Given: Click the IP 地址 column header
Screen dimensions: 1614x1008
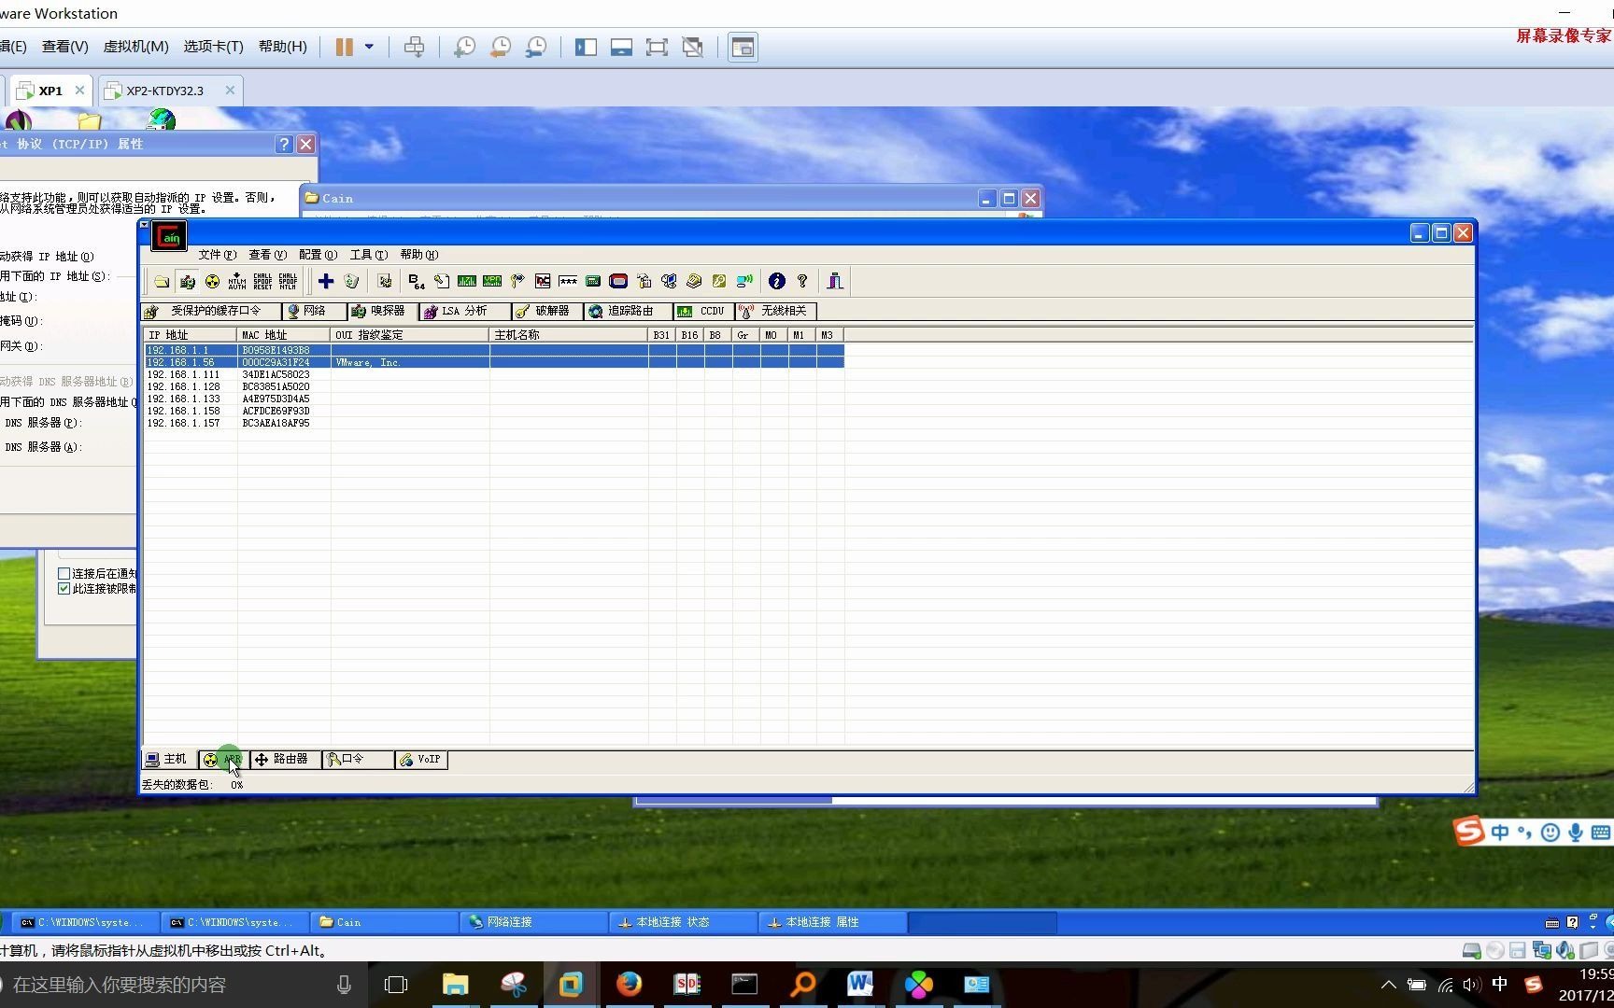Looking at the screenshot, I should point(190,335).
